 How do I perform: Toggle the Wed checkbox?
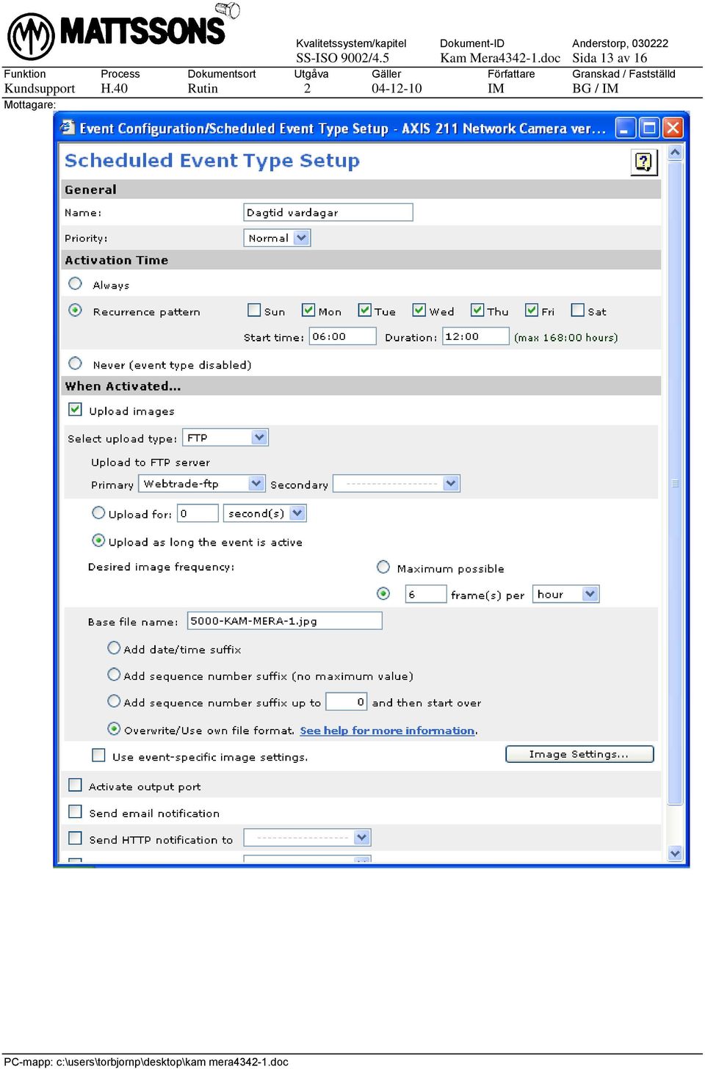coord(419,311)
